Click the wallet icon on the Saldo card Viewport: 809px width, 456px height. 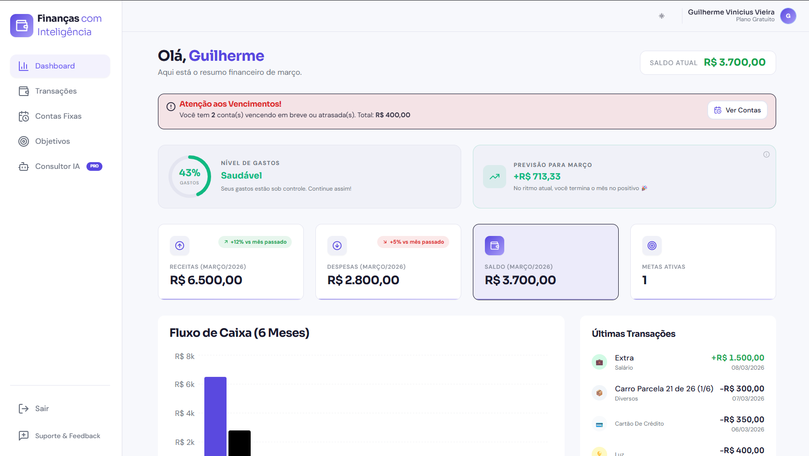(x=494, y=246)
